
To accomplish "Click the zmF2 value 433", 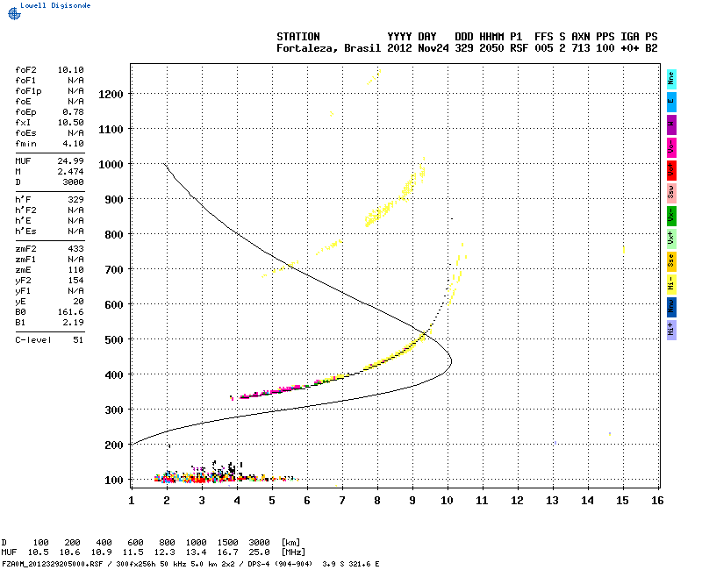I will [75, 249].
